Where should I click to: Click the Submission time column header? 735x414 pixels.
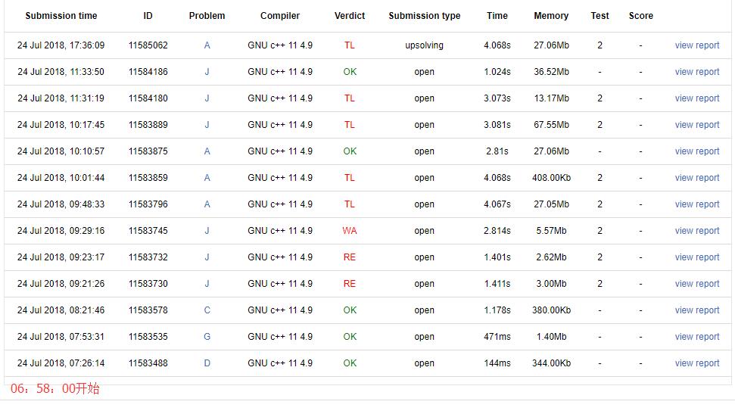coord(61,16)
